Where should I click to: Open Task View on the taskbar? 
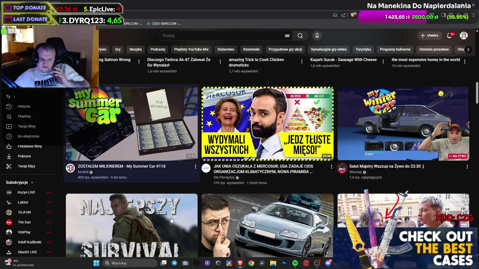tap(163, 263)
